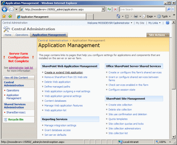
Task: Open Create site collection link
Action: 120,105
